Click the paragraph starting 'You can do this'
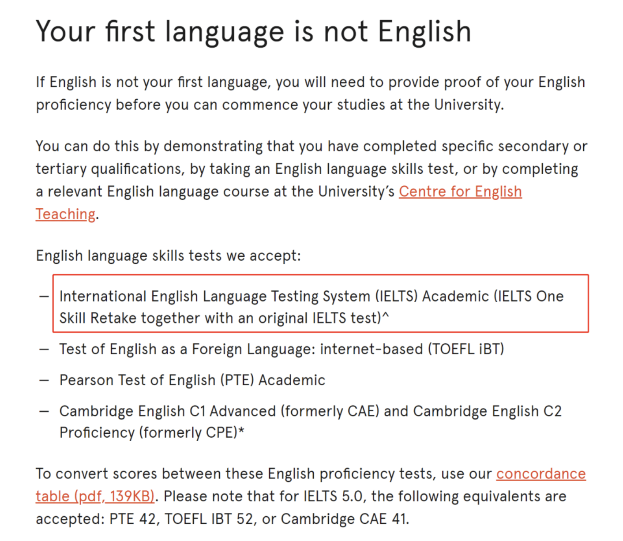The height and width of the screenshot is (541, 623). pos(311,180)
